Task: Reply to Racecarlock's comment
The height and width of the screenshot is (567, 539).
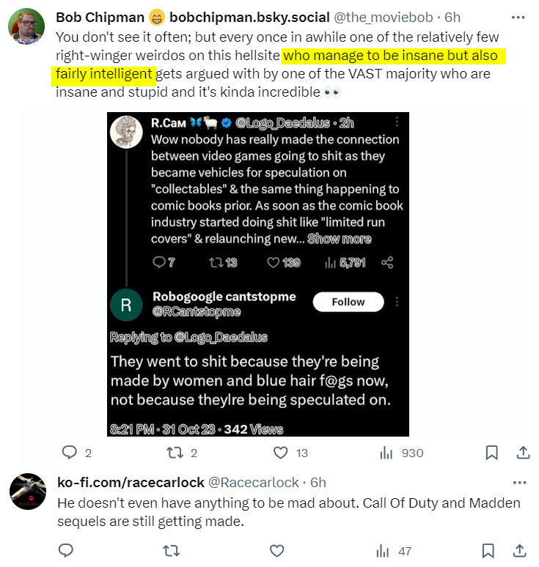Action: (x=65, y=551)
